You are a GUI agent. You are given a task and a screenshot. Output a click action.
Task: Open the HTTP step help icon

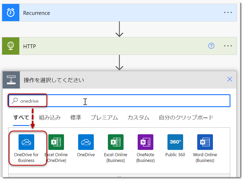[x=211, y=46]
